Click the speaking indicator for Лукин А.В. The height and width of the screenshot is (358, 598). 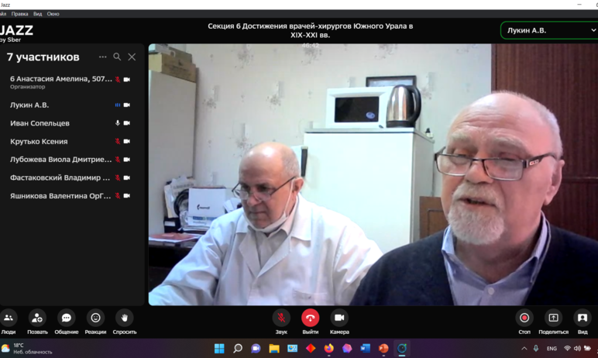click(118, 105)
